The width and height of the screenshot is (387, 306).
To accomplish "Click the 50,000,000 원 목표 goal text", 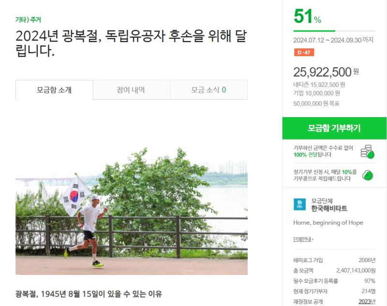I will coord(316,104).
